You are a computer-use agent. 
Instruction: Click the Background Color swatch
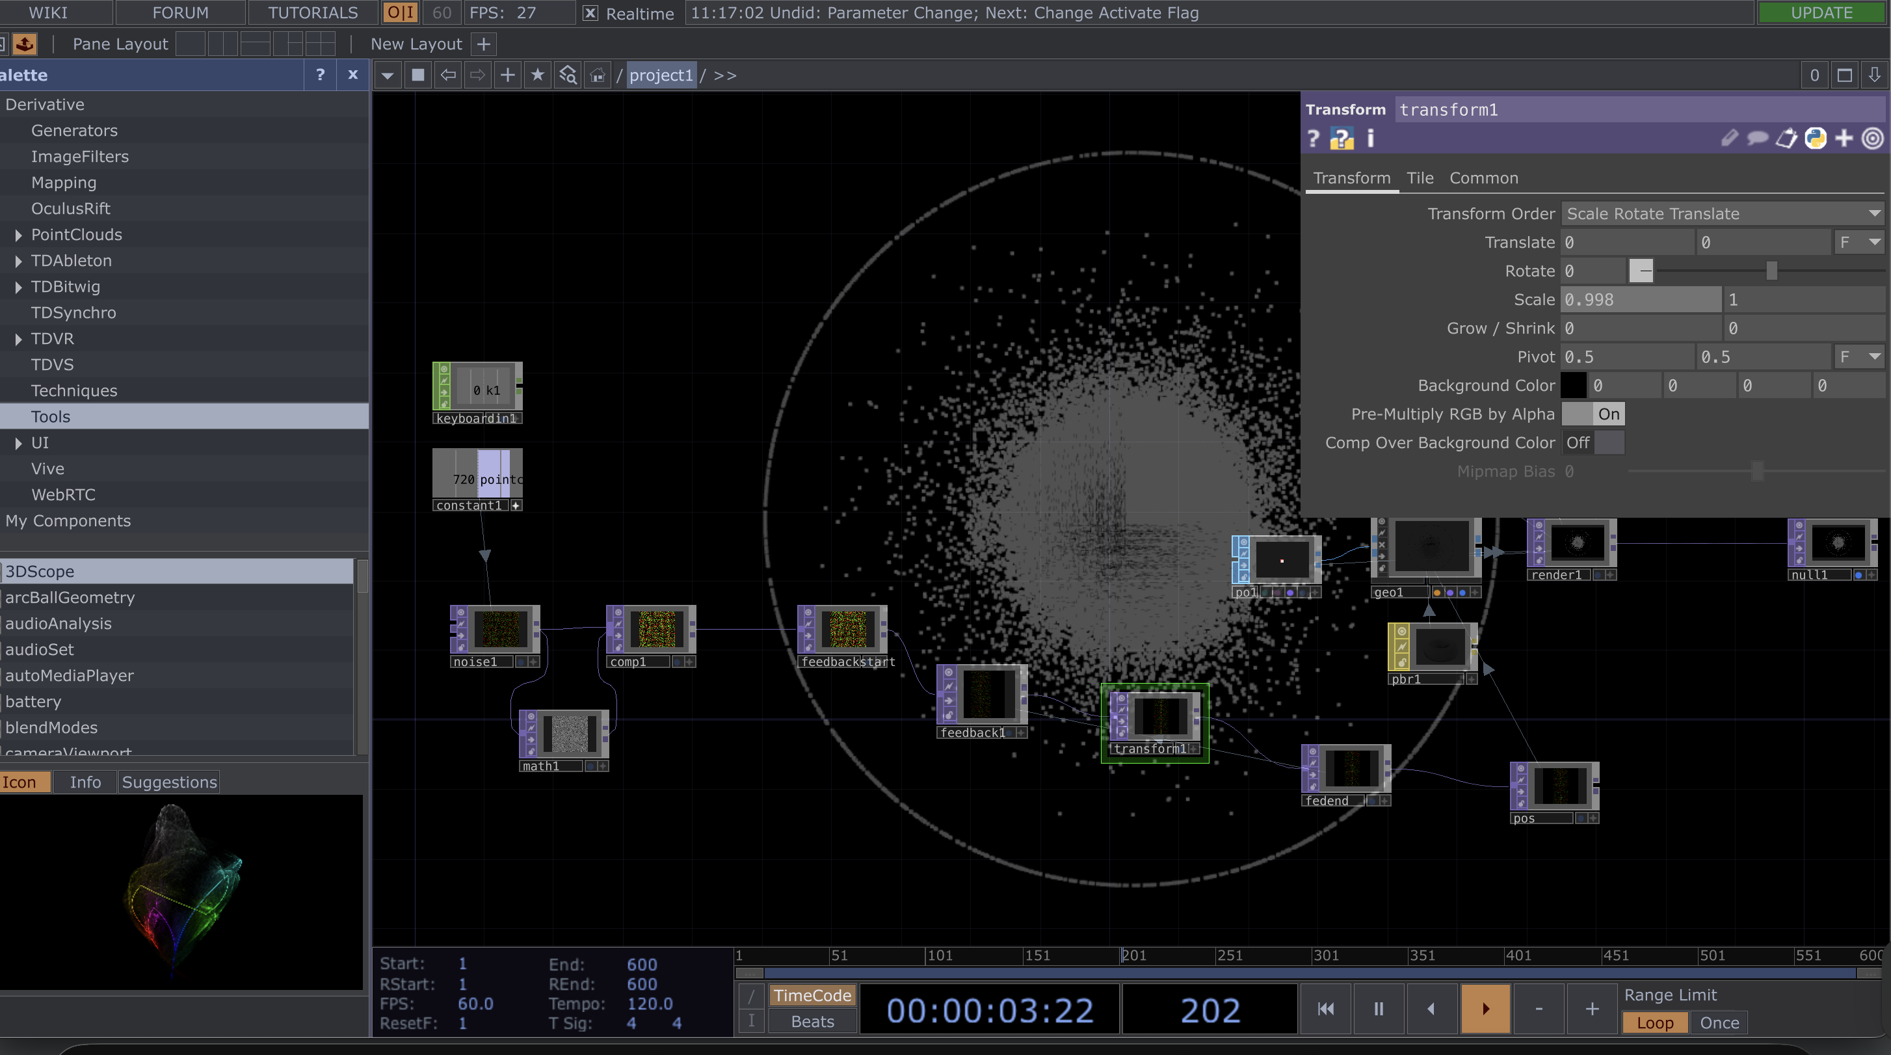pyautogui.click(x=1572, y=386)
